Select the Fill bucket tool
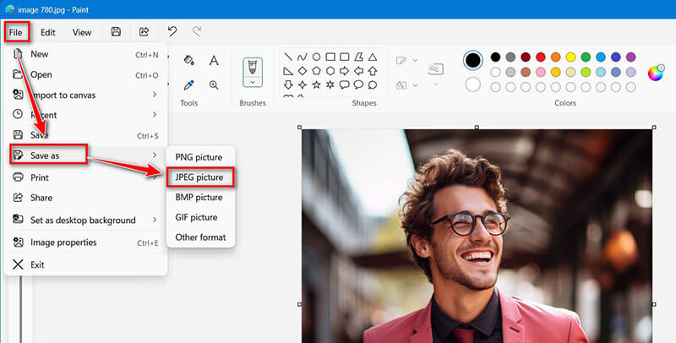Screen dimensions: 676x343 pyautogui.click(x=189, y=60)
